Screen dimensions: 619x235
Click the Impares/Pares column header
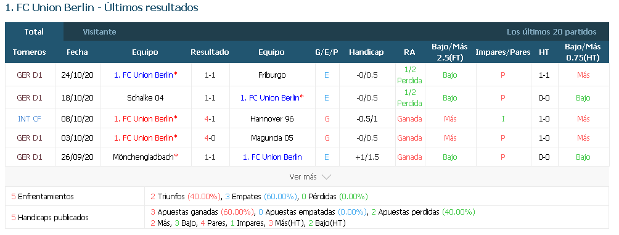coord(503,52)
